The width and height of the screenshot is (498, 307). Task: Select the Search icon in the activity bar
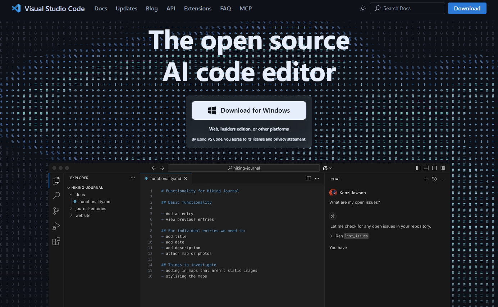tap(56, 195)
